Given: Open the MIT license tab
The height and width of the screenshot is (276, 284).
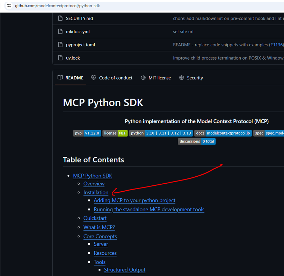Looking at the screenshot, I should (x=156, y=78).
